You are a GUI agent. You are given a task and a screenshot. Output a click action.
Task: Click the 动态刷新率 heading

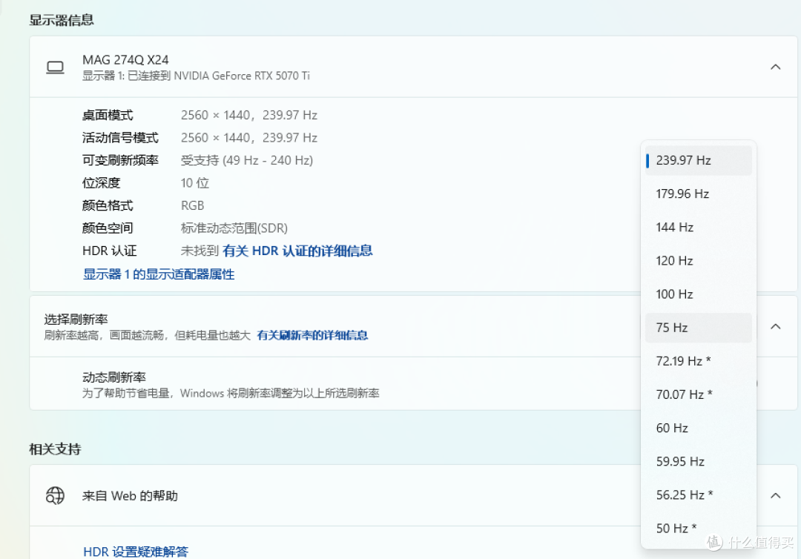(114, 377)
